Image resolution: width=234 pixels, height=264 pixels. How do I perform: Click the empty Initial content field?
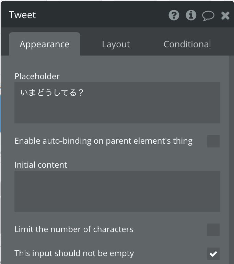(117, 191)
